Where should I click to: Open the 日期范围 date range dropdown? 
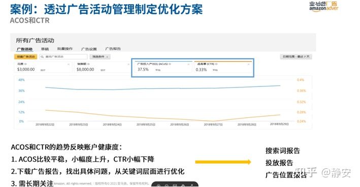pyautogui.click(x=296, y=57)
